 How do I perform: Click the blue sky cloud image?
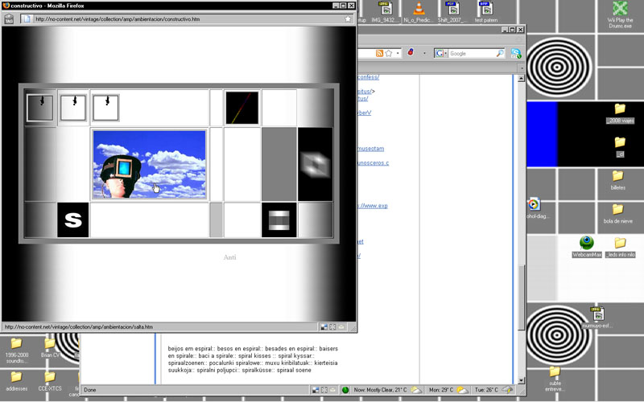(x=150, y=164)
